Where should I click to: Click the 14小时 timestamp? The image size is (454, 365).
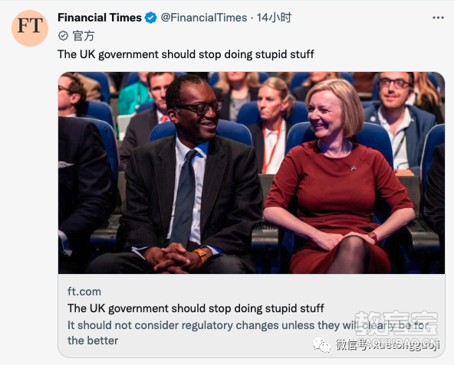pyautogui.click(x=274, y=18)
